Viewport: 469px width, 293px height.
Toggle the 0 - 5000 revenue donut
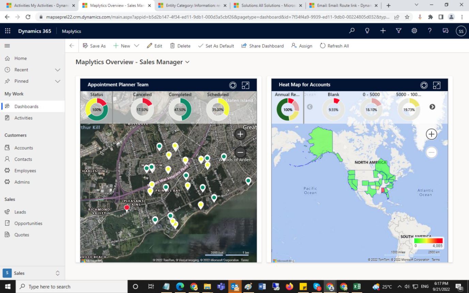click(x=371, y=109)
